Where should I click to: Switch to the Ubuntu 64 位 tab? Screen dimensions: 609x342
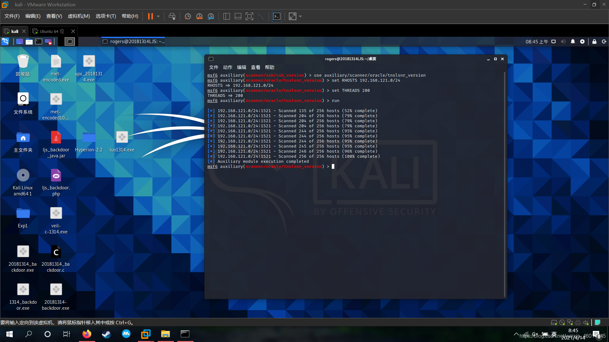(52, 31)
